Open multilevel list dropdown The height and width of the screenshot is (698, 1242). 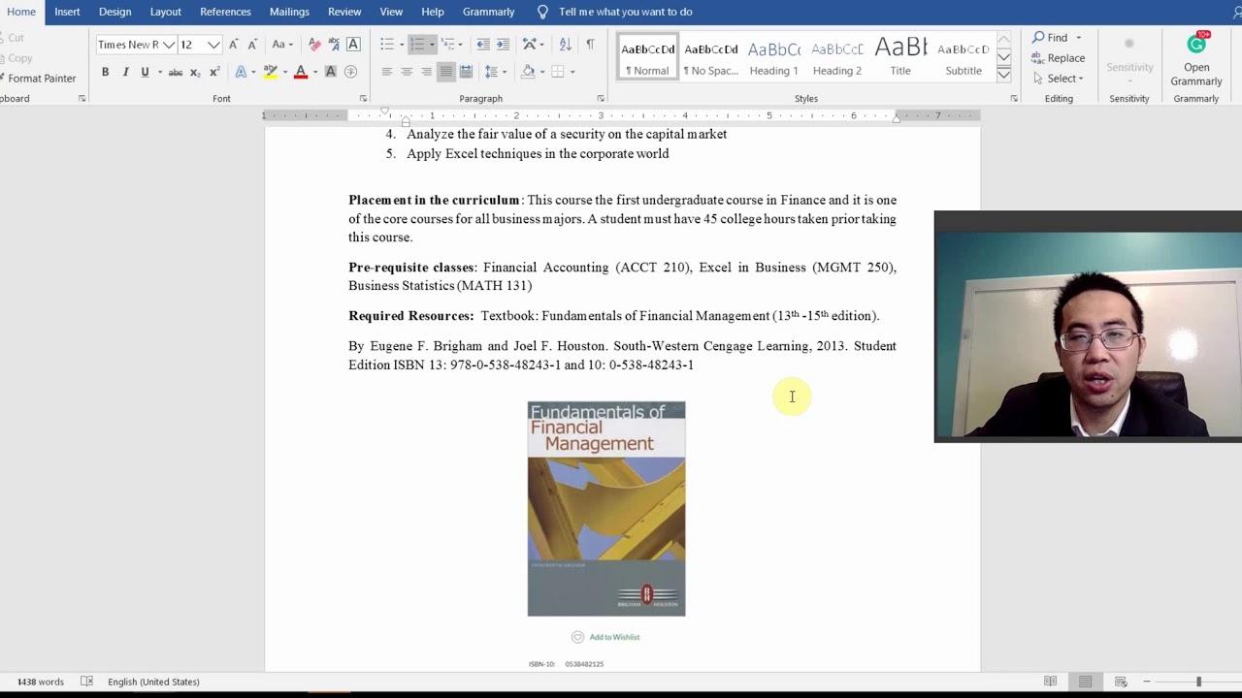(460, 45)
